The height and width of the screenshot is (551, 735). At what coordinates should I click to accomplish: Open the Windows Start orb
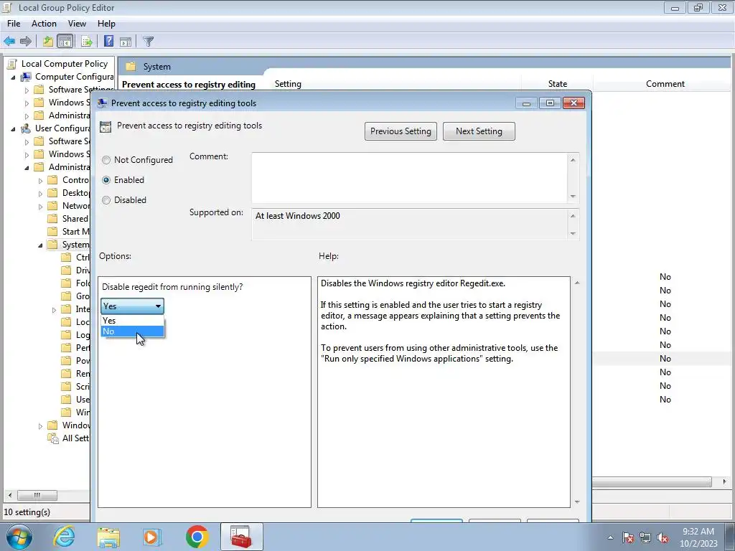(x=19, y=537)
